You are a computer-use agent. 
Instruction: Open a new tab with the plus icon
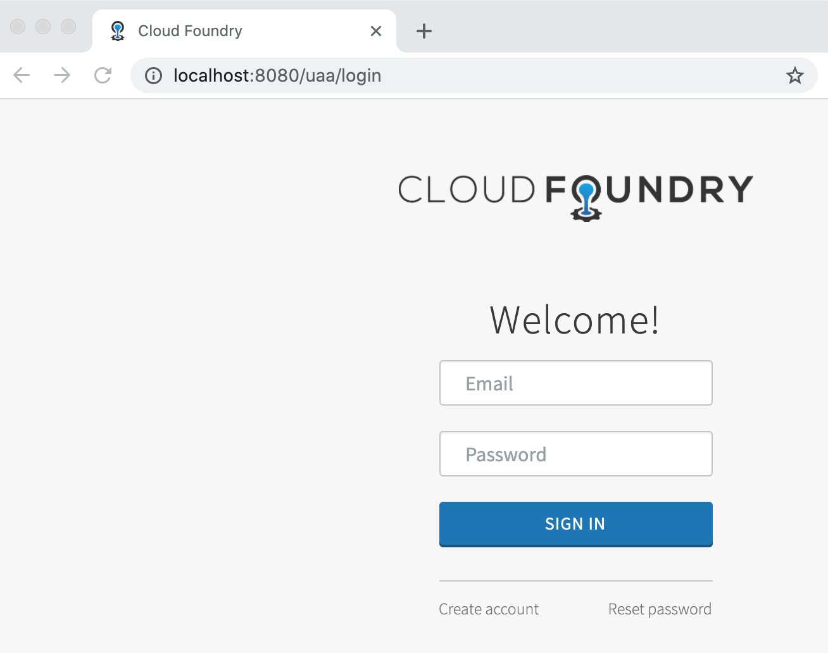point(424,31)
